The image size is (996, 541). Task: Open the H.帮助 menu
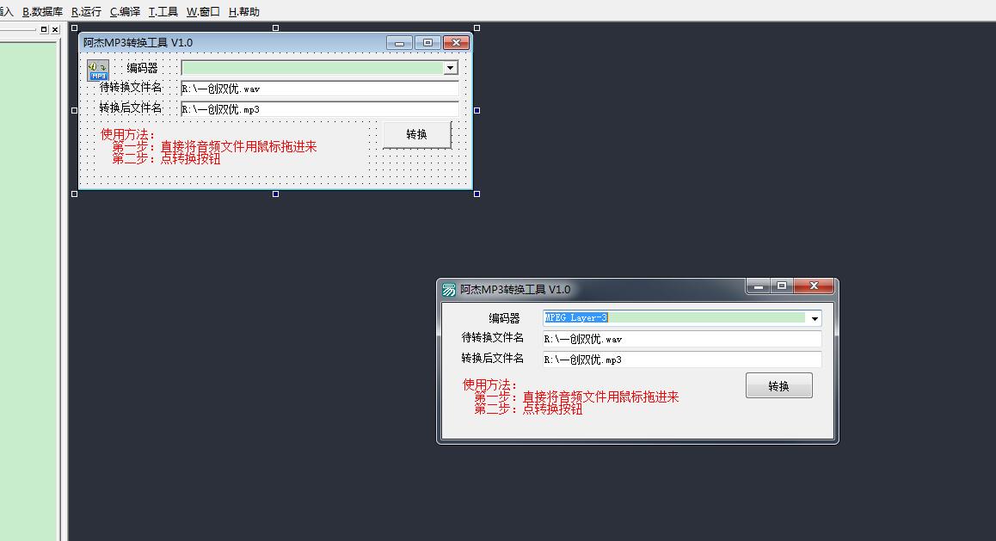(x=243, y=11)
